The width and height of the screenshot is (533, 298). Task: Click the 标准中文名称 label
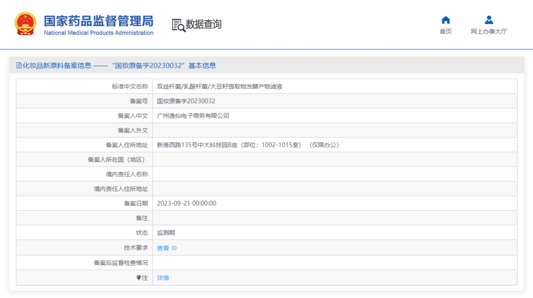(x=130, y=86)
